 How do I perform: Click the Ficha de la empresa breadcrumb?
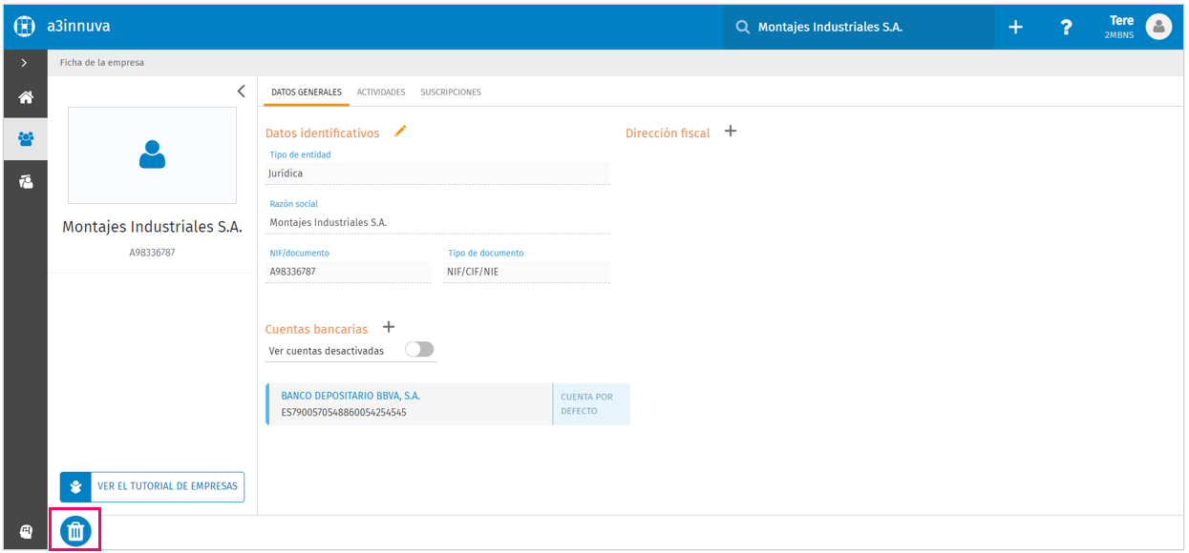102,63
